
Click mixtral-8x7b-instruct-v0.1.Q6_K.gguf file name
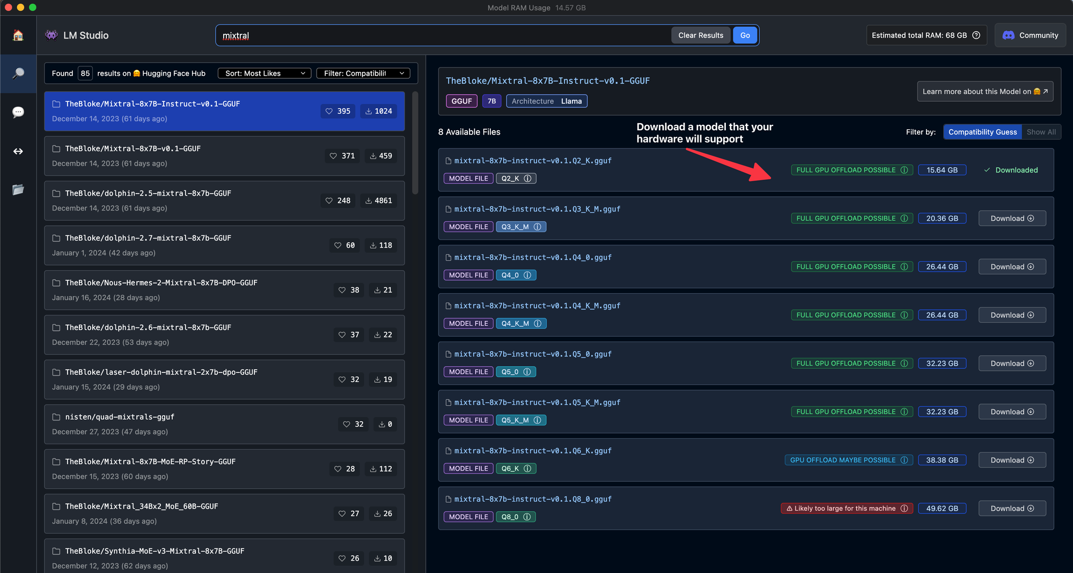click(533, 451)
